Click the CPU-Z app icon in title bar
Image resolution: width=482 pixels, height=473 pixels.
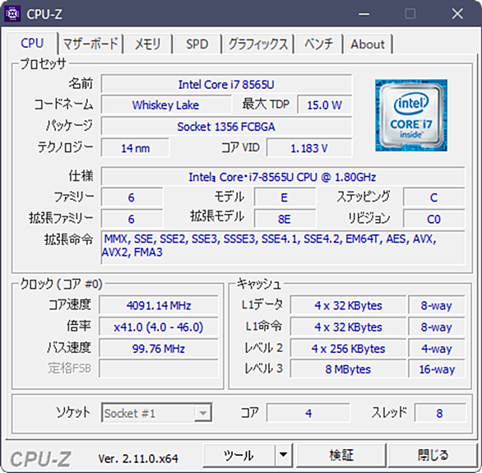click(12, 14)
